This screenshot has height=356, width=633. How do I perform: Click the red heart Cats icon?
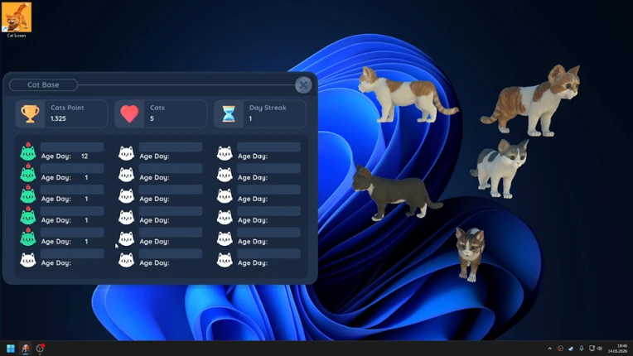coord(129,113)
